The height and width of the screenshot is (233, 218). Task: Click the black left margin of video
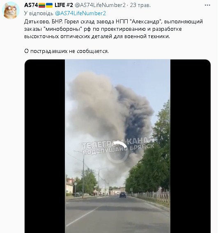(x=45, y=146)
